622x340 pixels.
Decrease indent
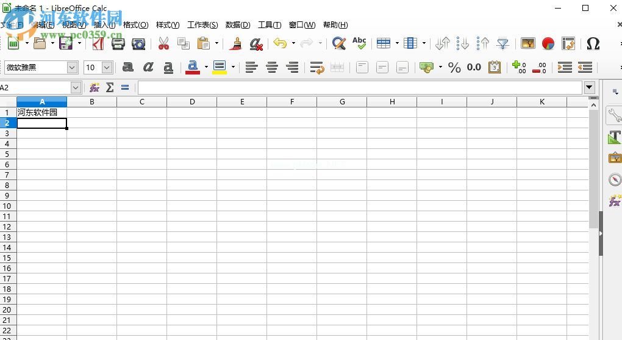click(585, 67)
